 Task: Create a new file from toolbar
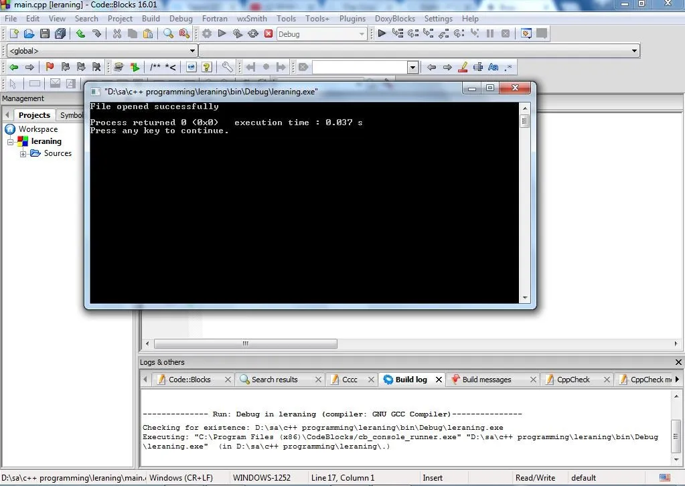(x=13, y=33)
